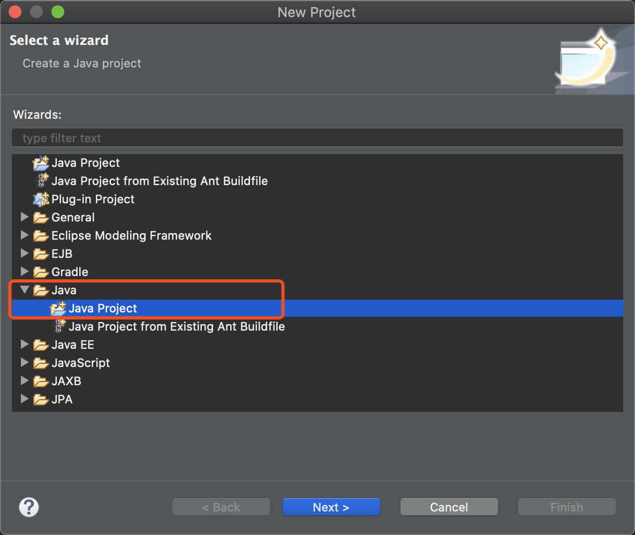This screenshot has width=635, height=535.
Task: Select the 'JPA' row label
Action: pyautogui.click(x=62, y=400)
